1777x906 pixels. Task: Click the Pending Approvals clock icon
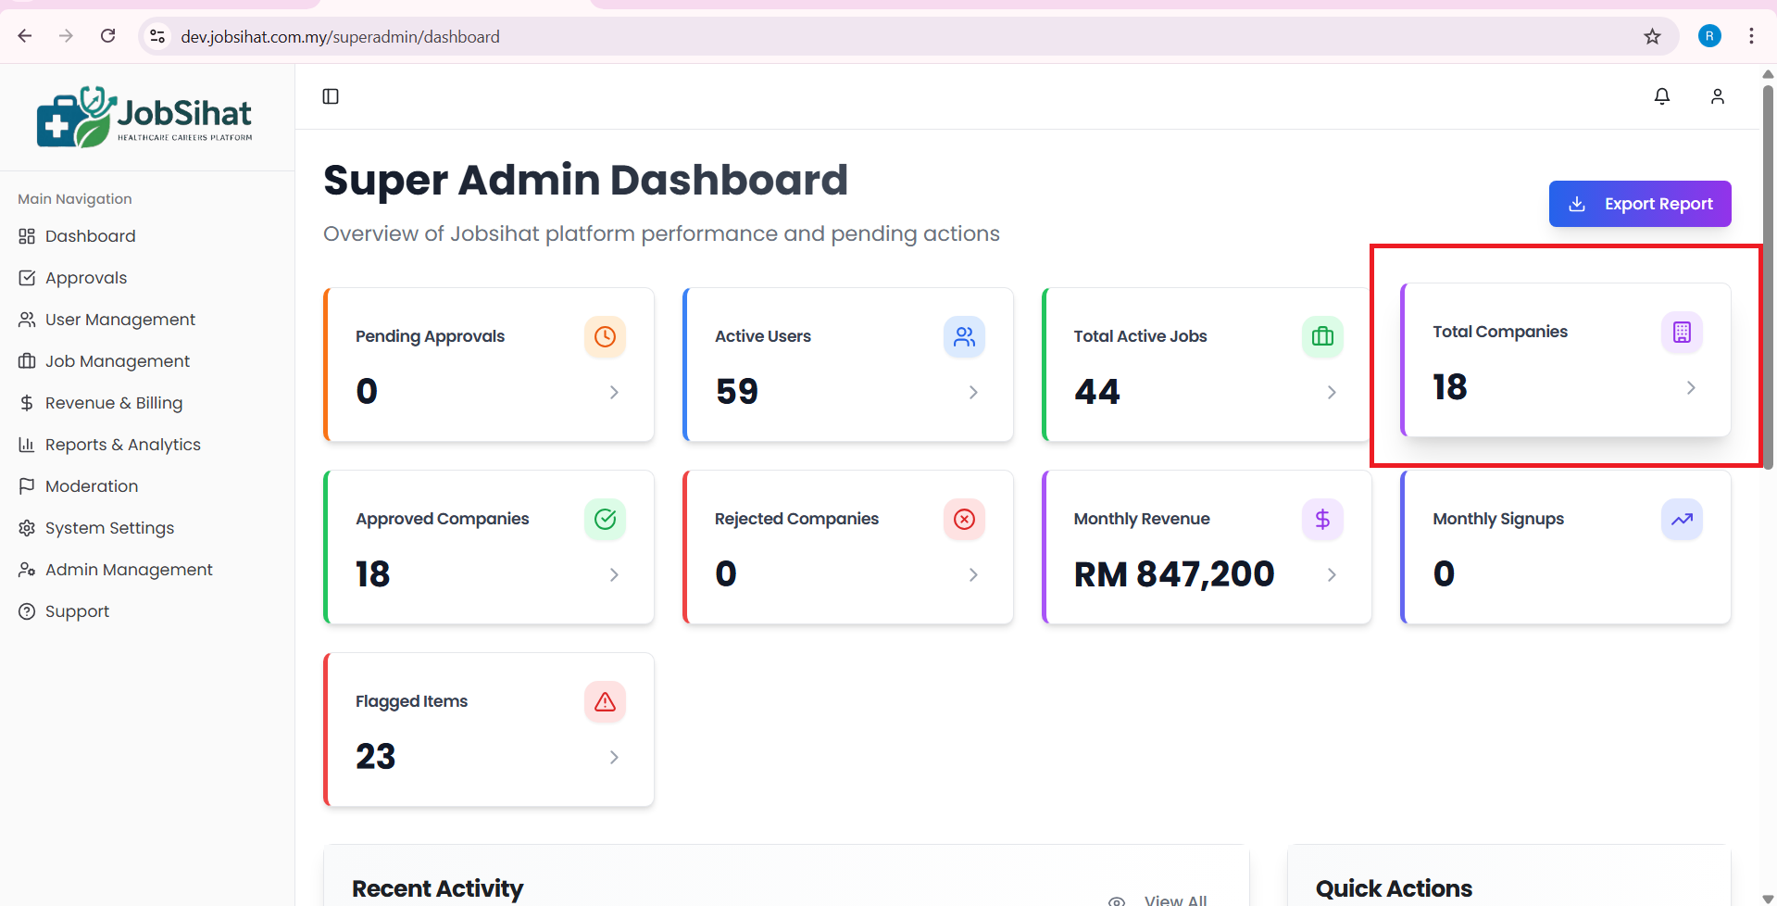[605, 336]
